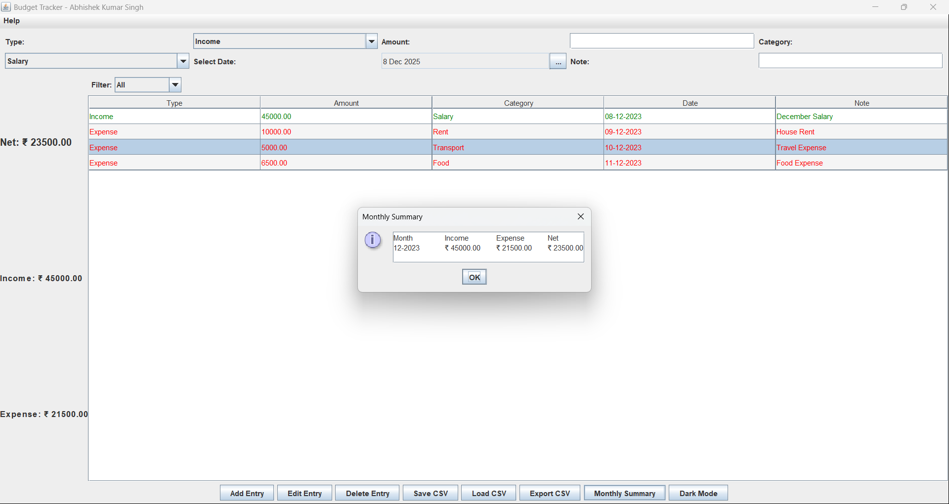Click the Edit Entry button
This screenshot has height=504, width=949.
[304, 493]
